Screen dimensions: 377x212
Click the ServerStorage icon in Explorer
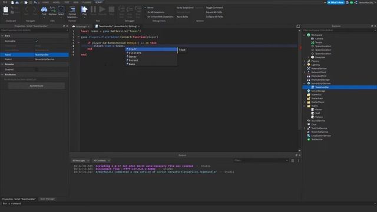click(x=309, y=91)
